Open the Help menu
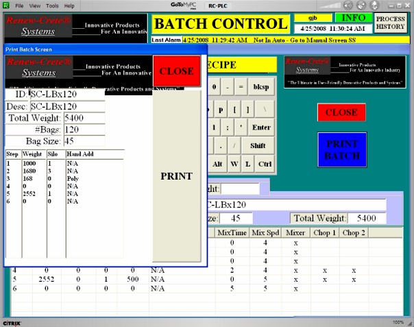 (69, 5)
